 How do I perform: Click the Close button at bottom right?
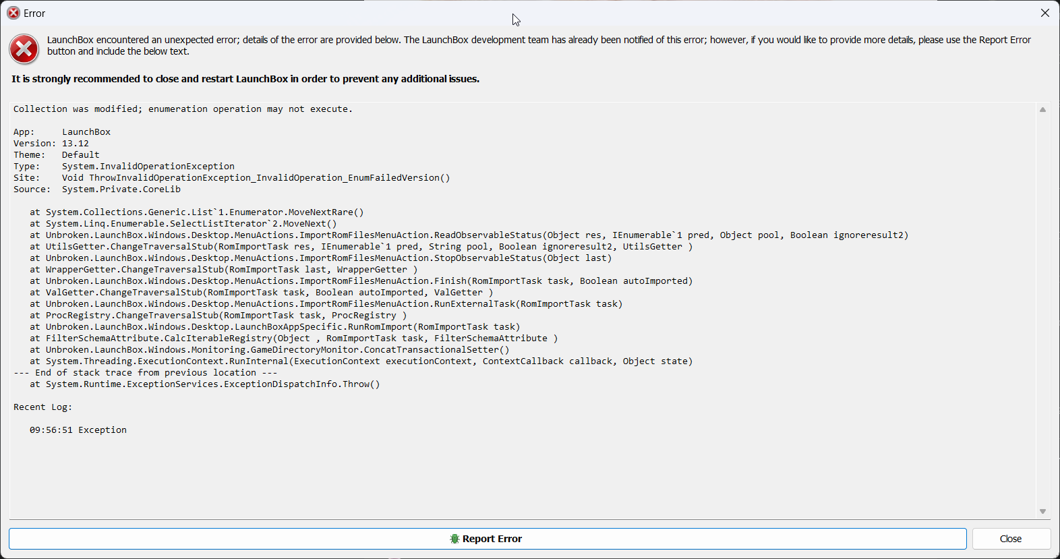1011,539
